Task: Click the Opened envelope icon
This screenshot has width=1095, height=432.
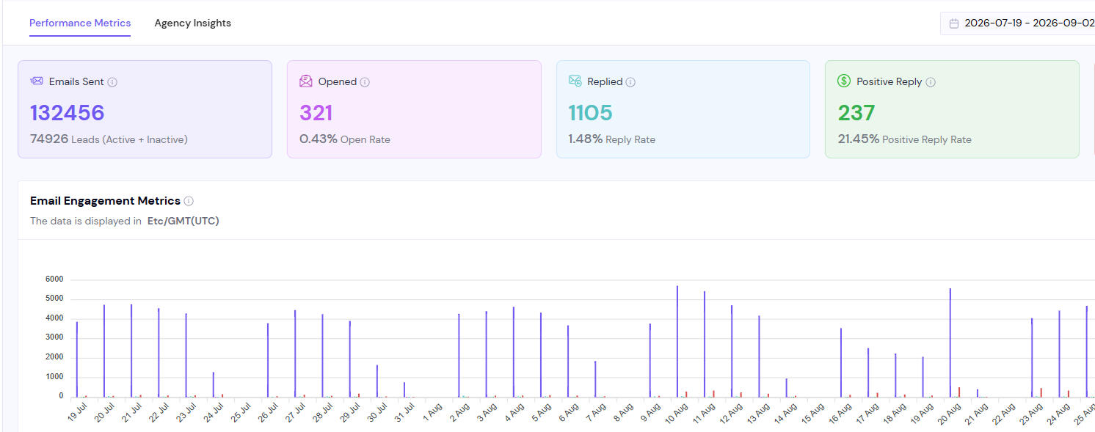Action: pos(306,81)
